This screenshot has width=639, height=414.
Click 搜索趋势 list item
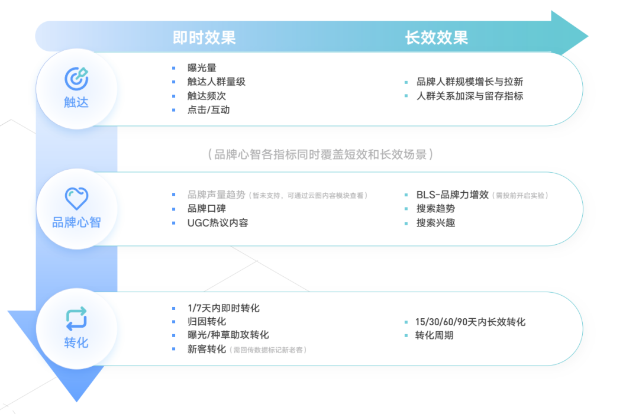[435, 209]
